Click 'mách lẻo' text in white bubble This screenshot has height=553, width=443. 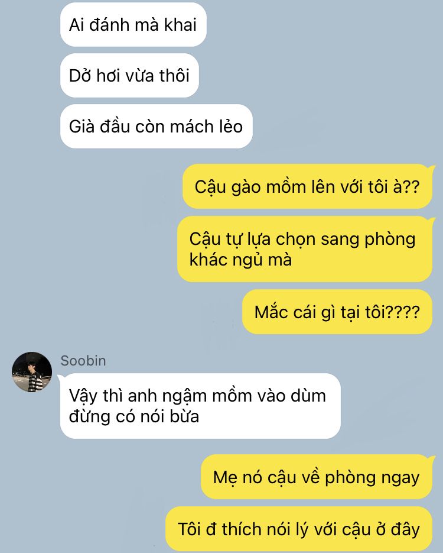206,126
